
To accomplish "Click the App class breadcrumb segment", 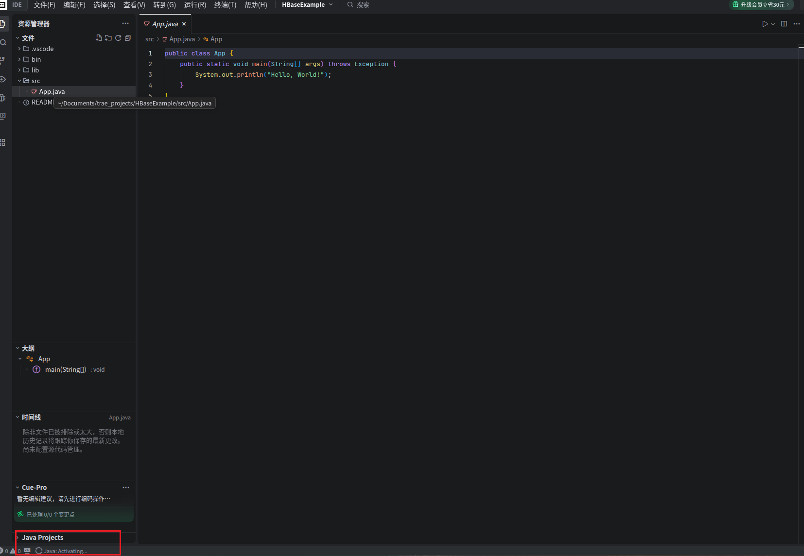I will (x=213, y=39).
